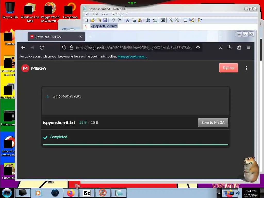Viewport: 264px width, 198px height.
Task: Click the 7-Zip taskbar icon
Action: pos(87,193)
